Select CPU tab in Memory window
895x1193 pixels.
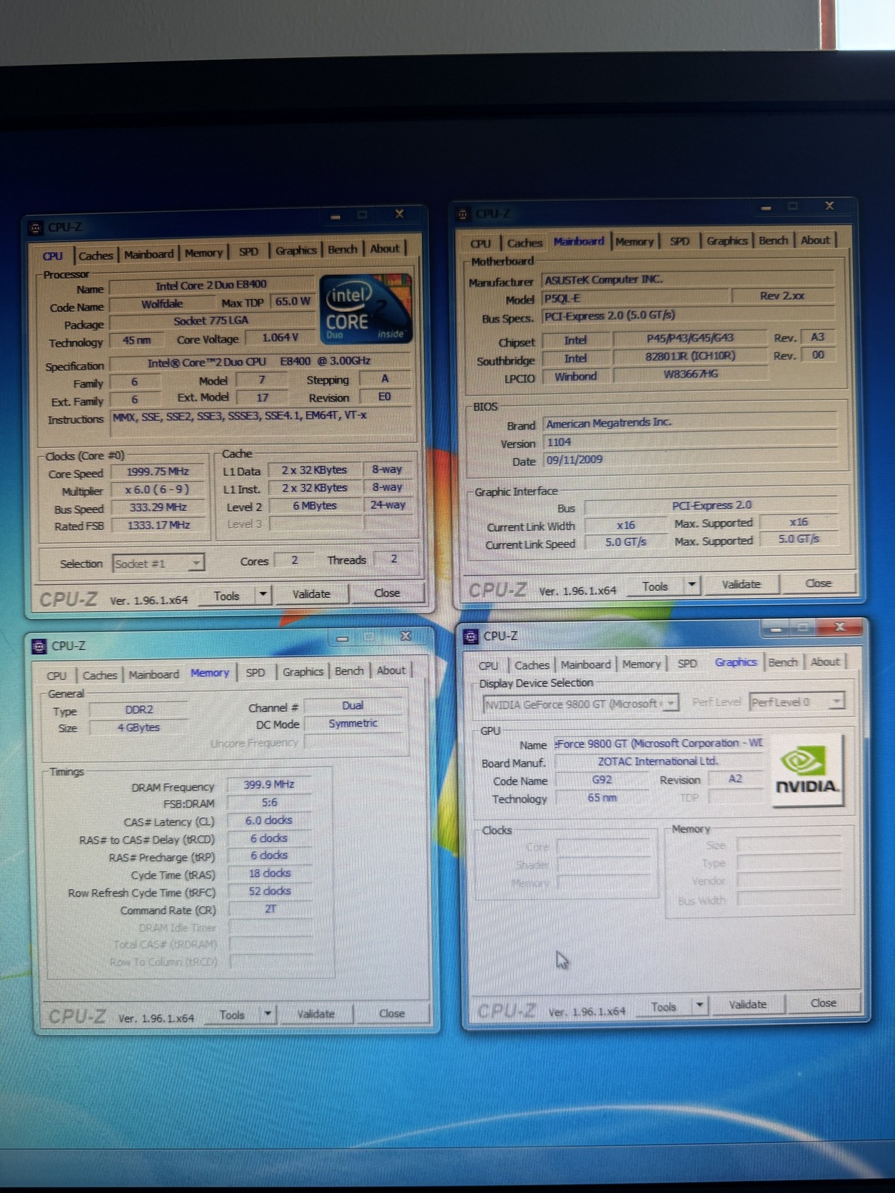56,676
